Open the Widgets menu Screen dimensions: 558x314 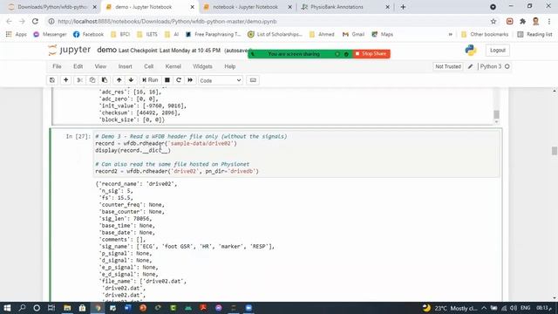(202, 66)
